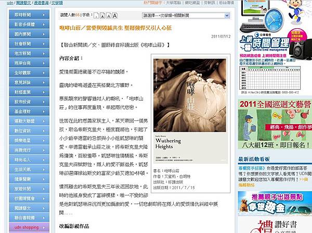Click the arrow on the 時尚名人 row
Viewport: 312px width, 233px height.
pyautogui.click(x=44, y=160)
